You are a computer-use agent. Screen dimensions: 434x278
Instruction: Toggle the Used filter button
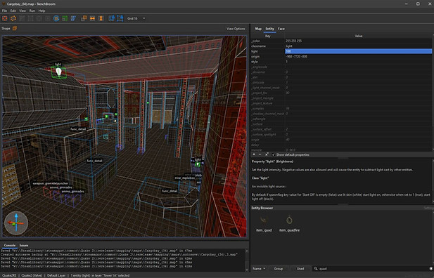coord(300,269)
